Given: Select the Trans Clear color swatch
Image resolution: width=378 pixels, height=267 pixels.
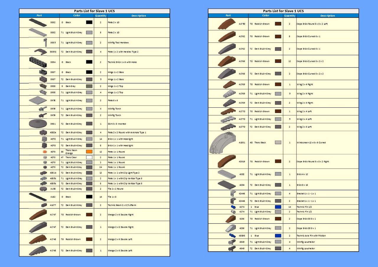Looking at the screenshot, I should click(x=89, y=158).
